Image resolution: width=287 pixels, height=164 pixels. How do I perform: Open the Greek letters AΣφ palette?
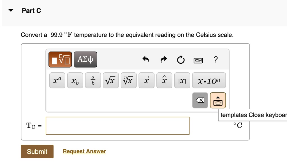point(85,59)
